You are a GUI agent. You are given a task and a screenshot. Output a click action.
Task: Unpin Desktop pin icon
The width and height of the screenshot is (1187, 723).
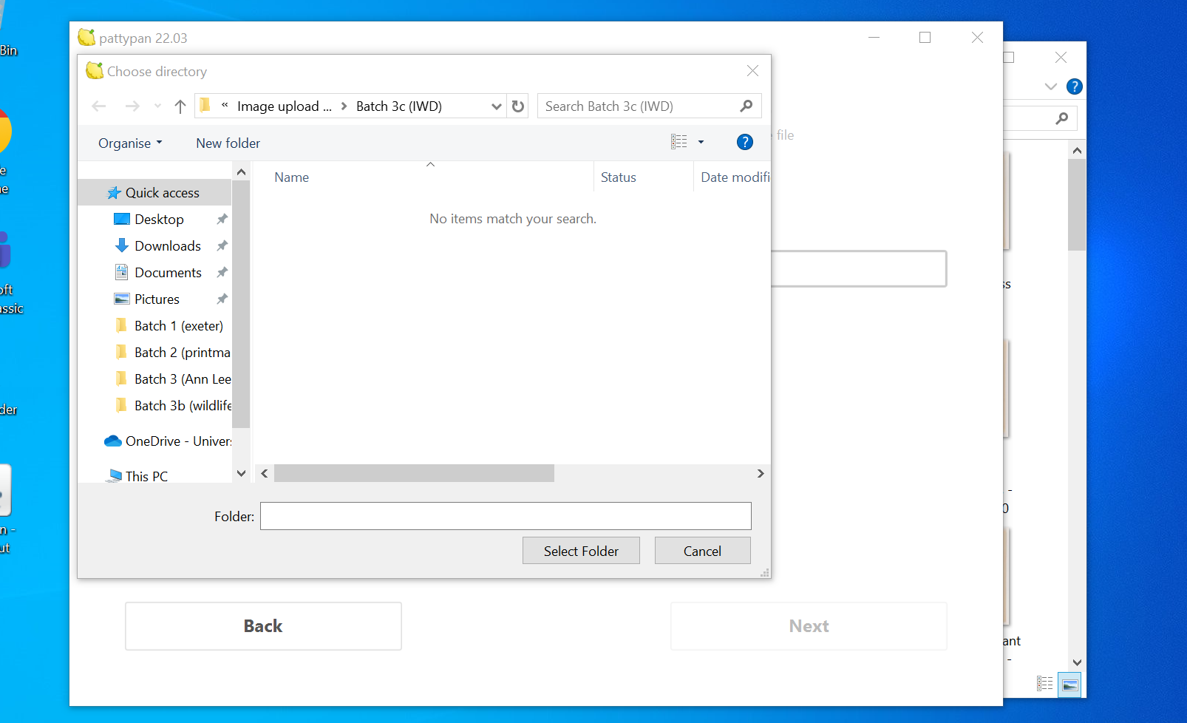click(222, 220)
